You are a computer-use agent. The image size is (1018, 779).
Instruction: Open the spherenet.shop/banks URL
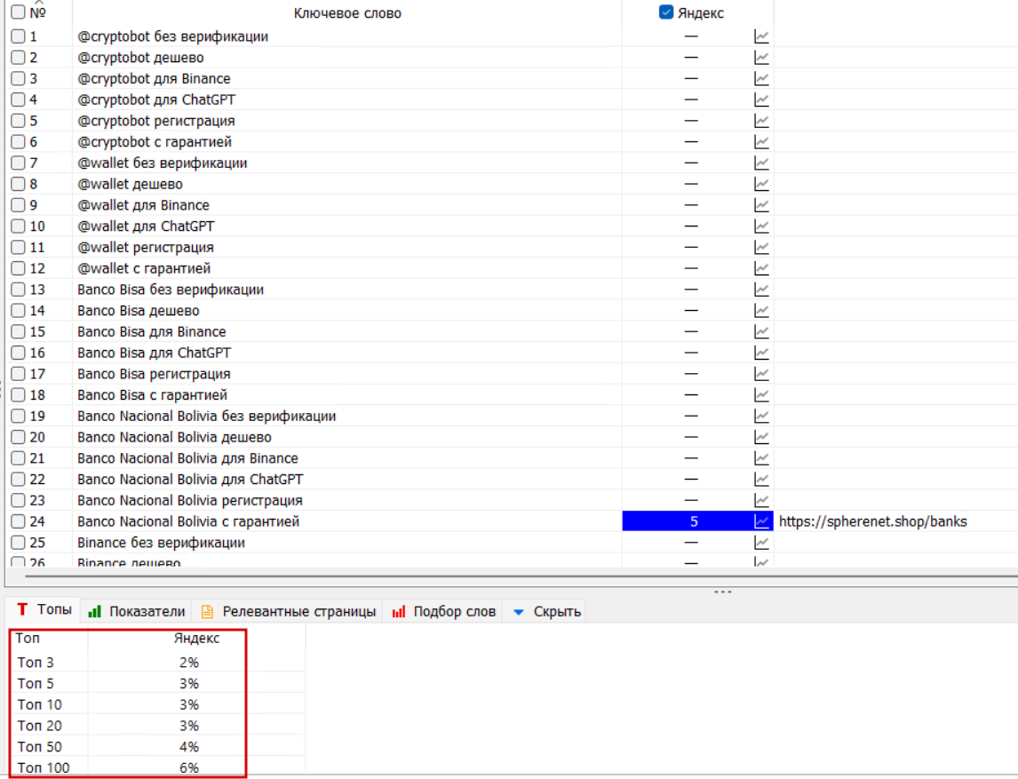(872, 521)
